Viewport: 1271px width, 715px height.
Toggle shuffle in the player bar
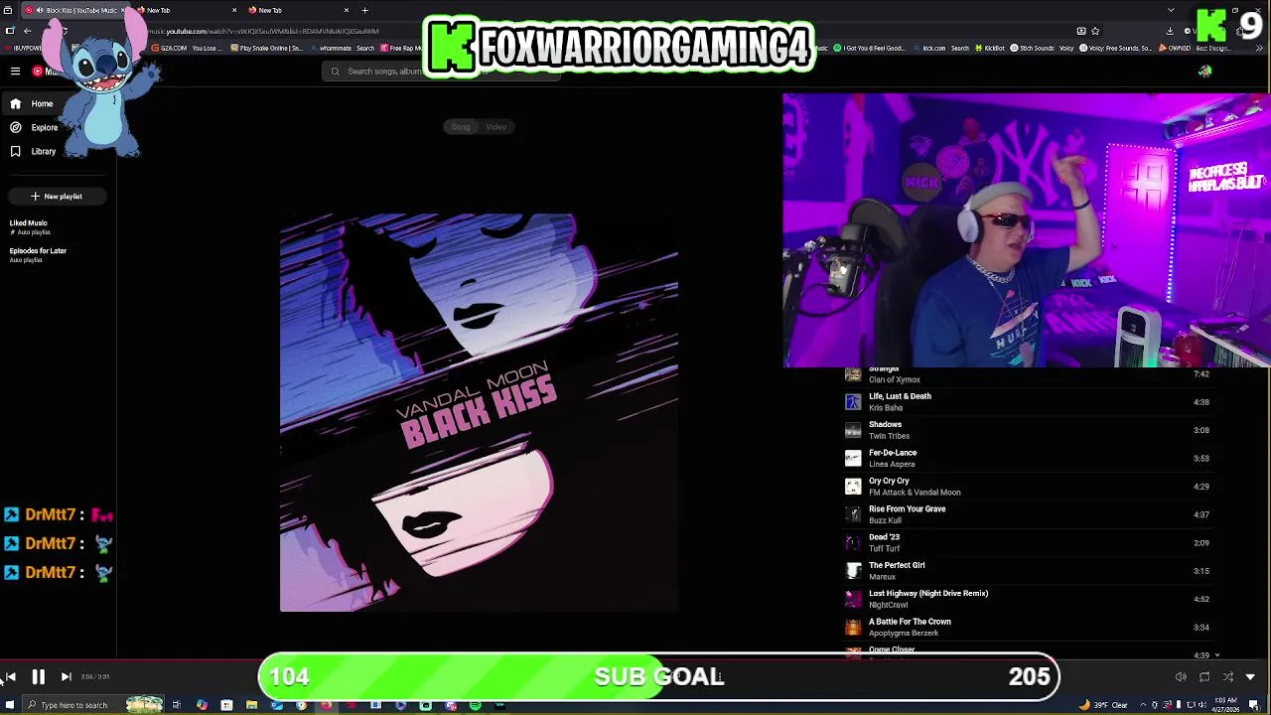click(1228, 677)
